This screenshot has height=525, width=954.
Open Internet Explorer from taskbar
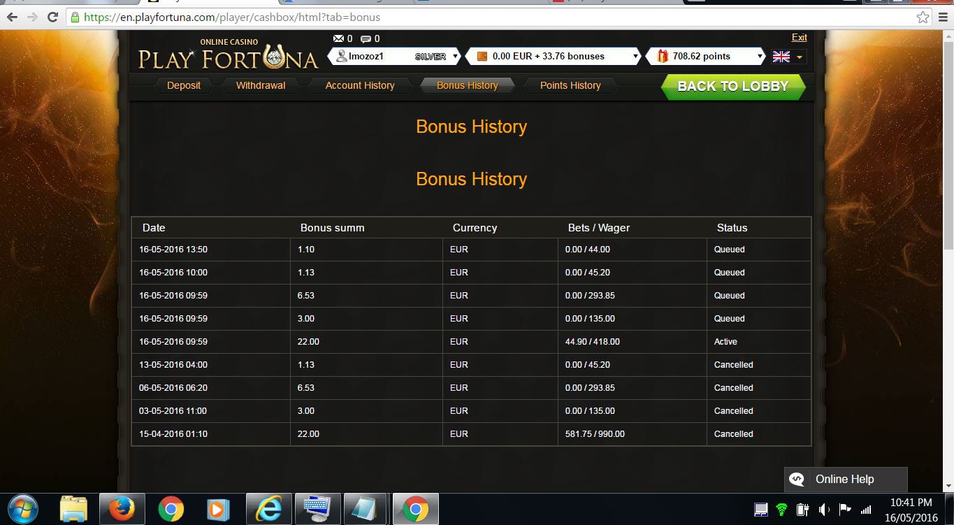(268, 509)
